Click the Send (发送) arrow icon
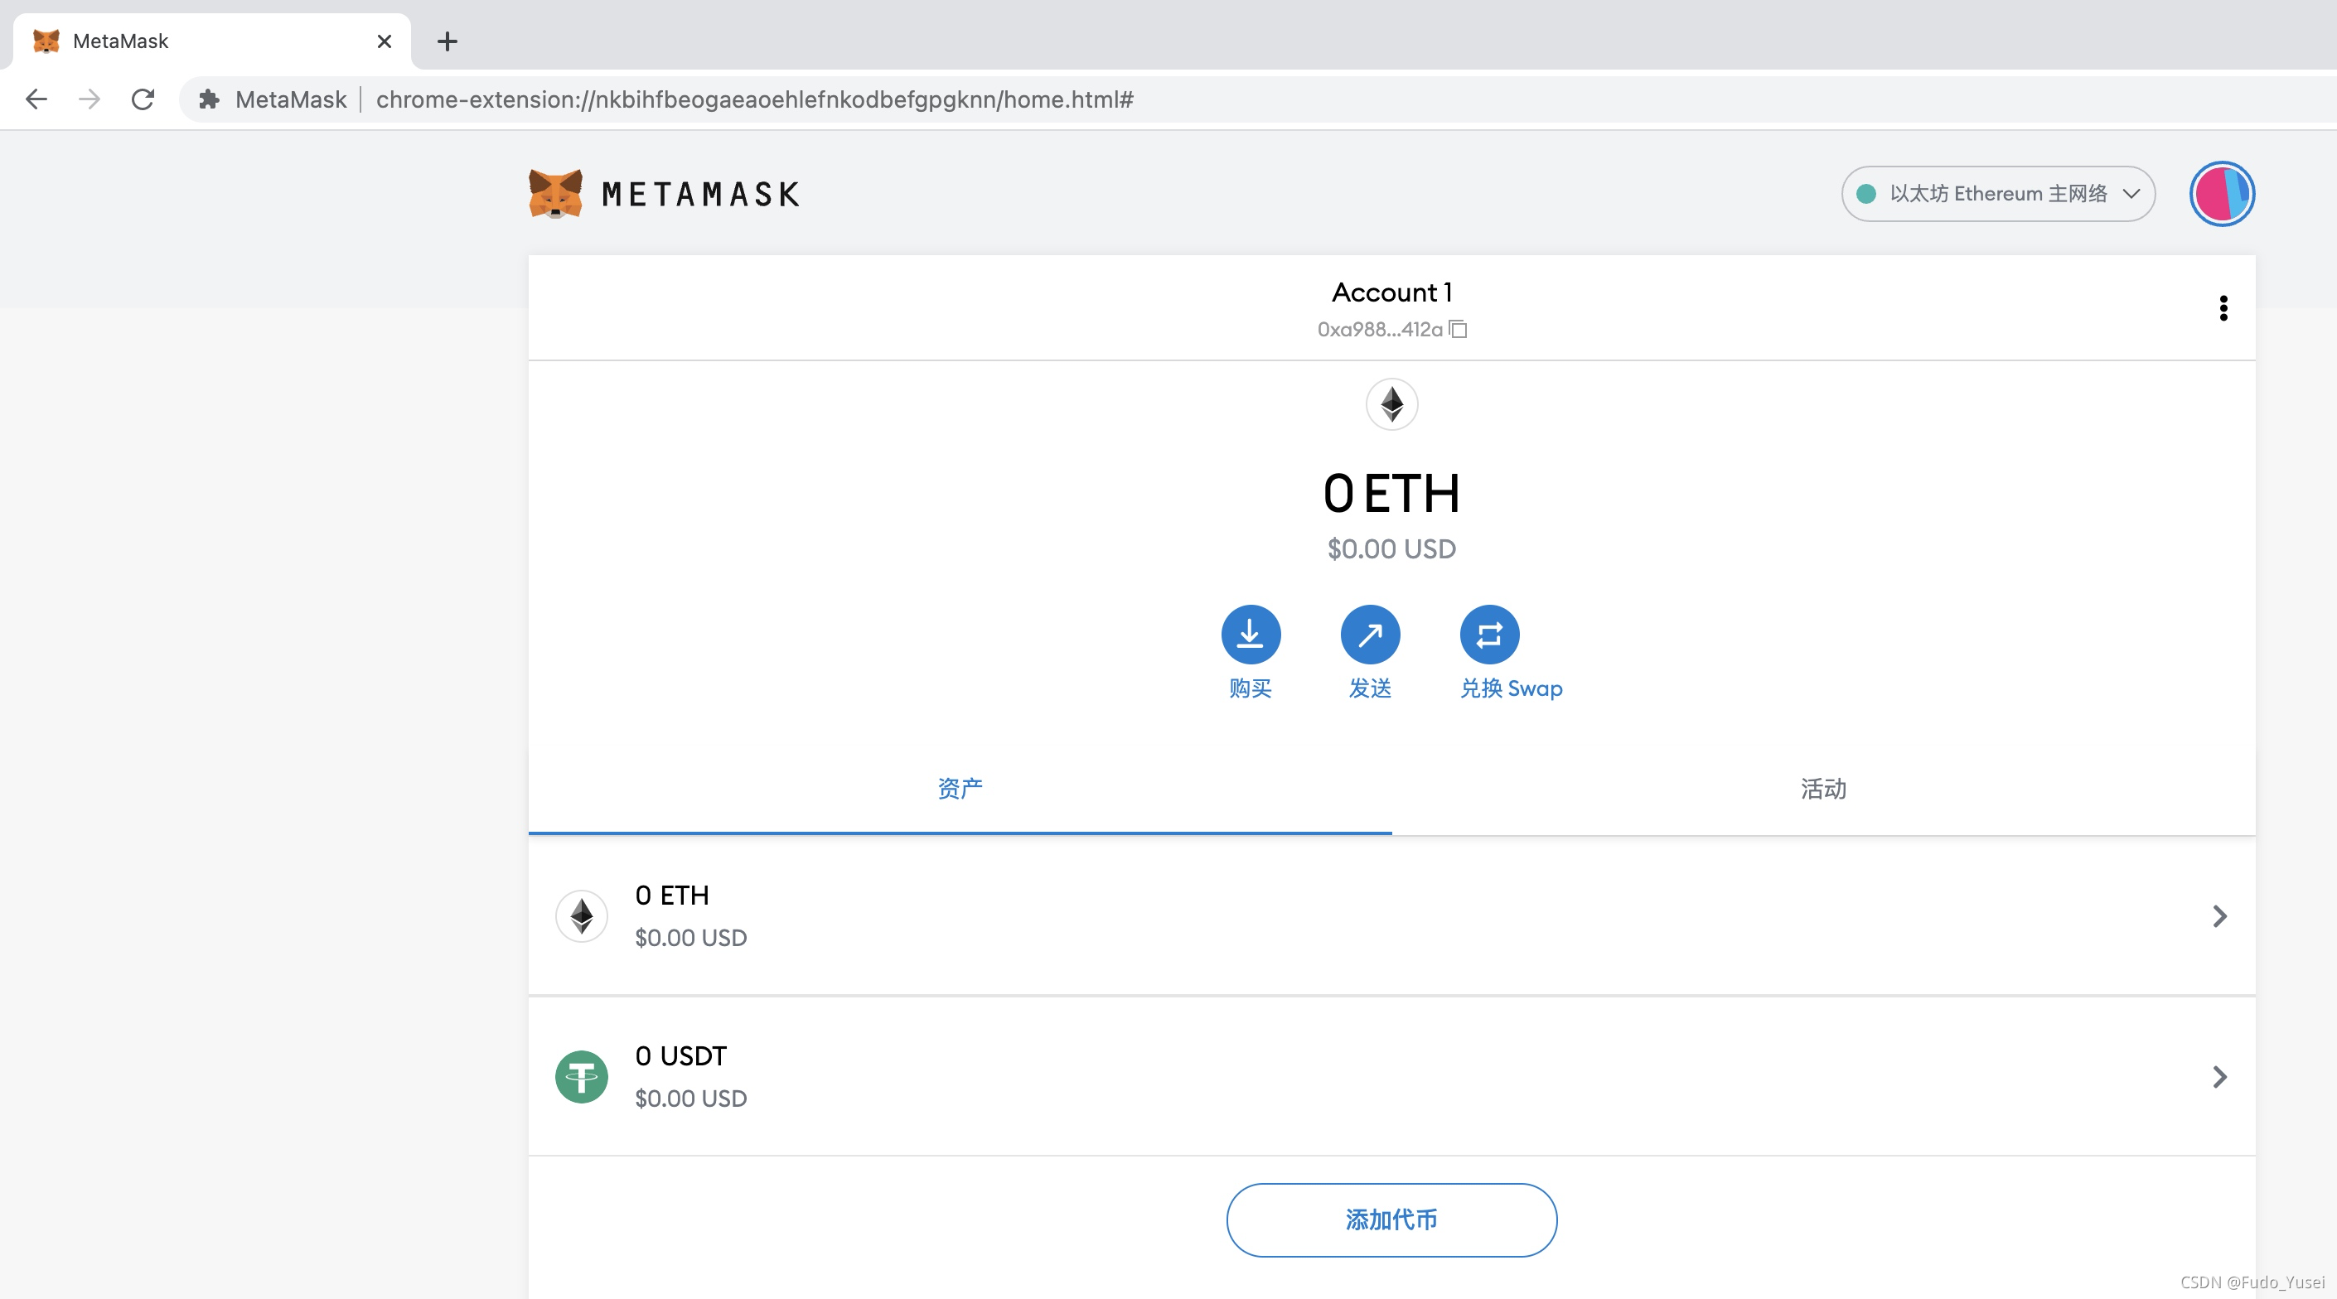Screen dimensions: 2337x1299 click(x=1370, y=634)
